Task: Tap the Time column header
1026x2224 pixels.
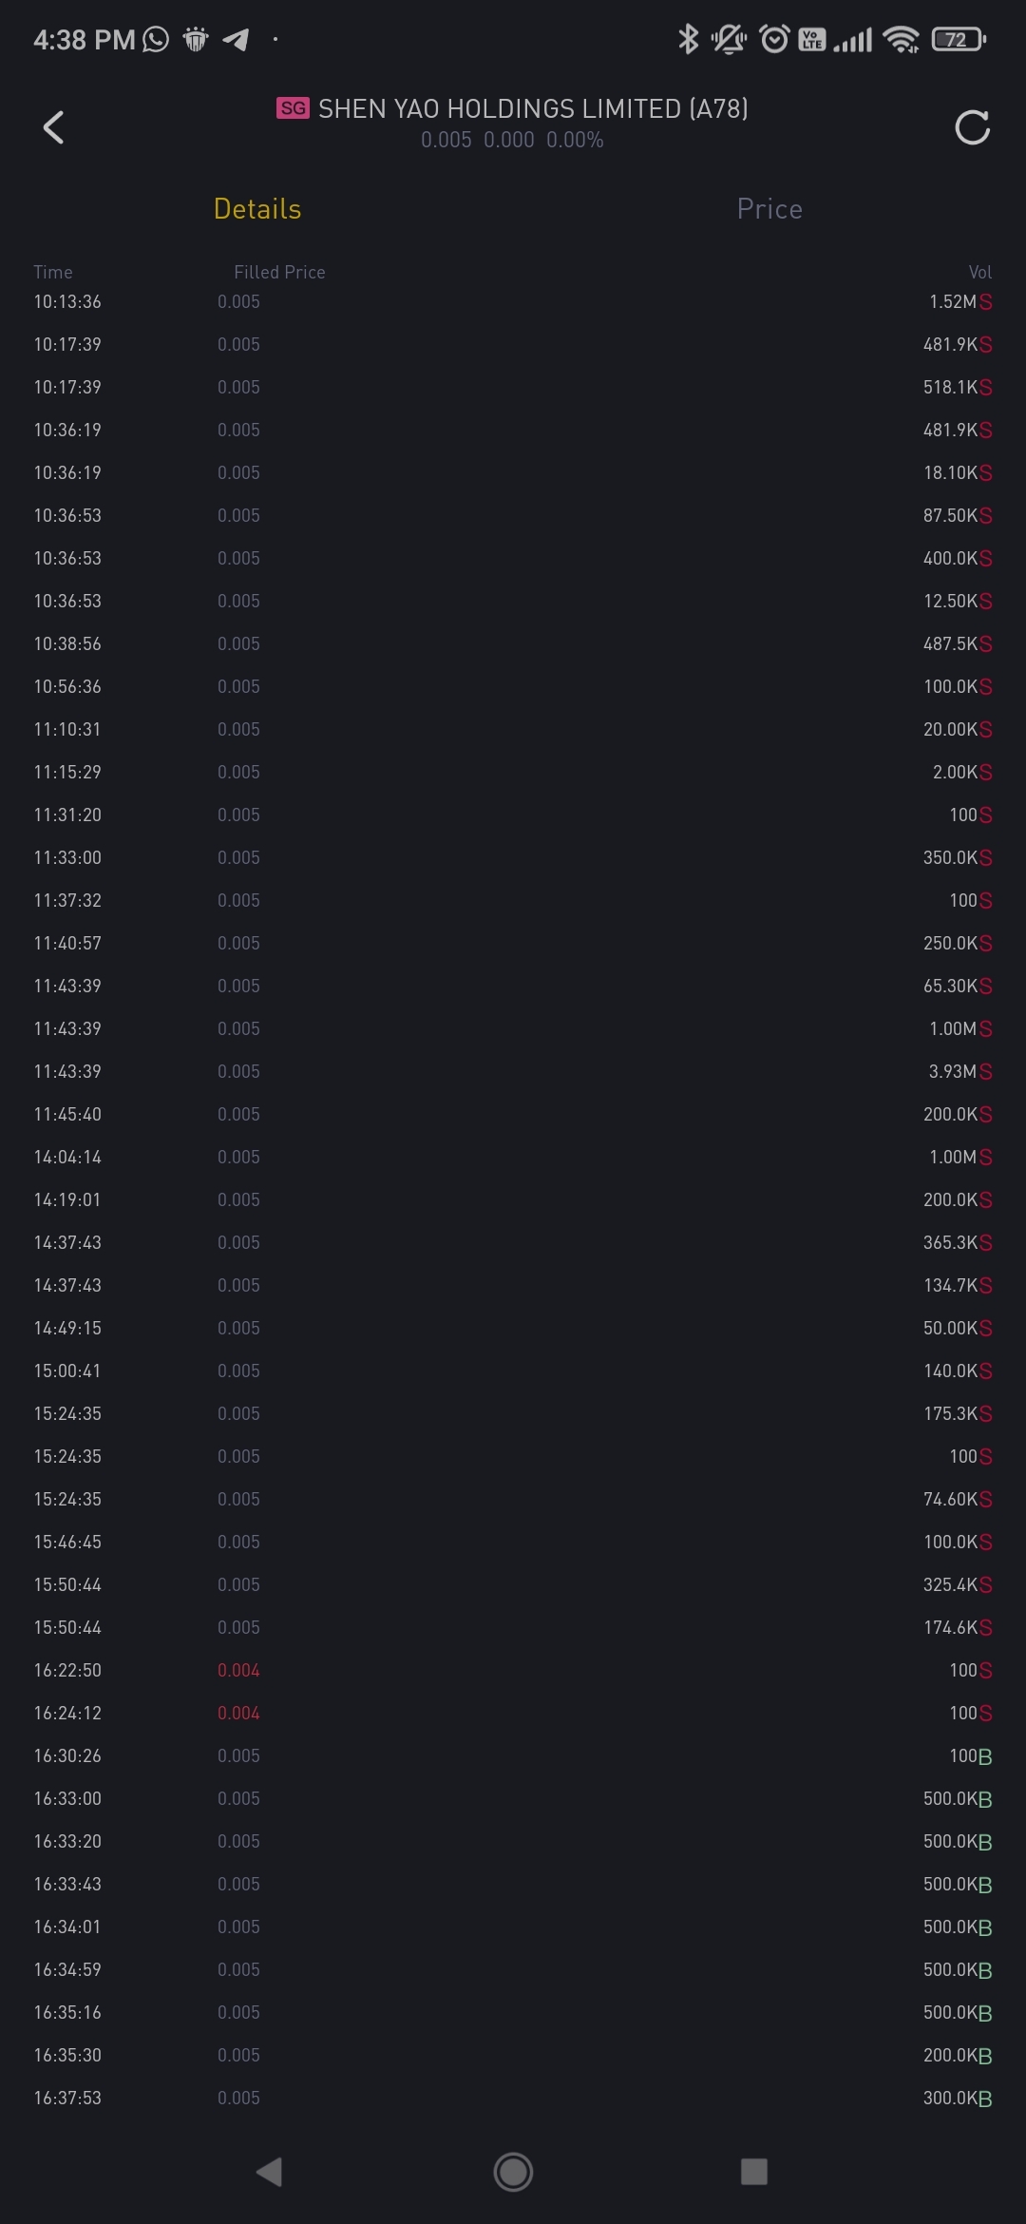Action: pos(53,273)
